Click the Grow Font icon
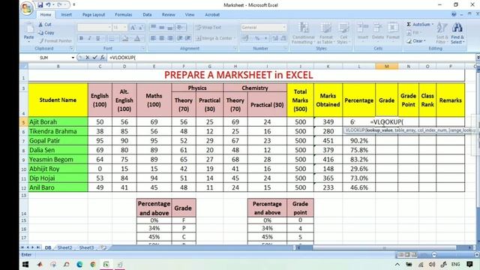This screenshot has width=480, height=270. coord(133,28)
